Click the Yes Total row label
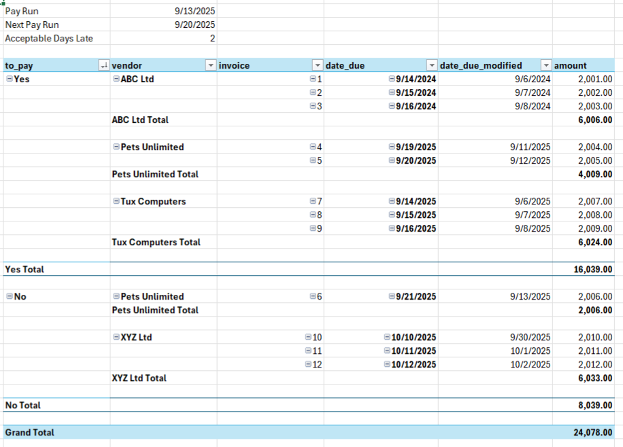623x447 pixels. (24, 269)
